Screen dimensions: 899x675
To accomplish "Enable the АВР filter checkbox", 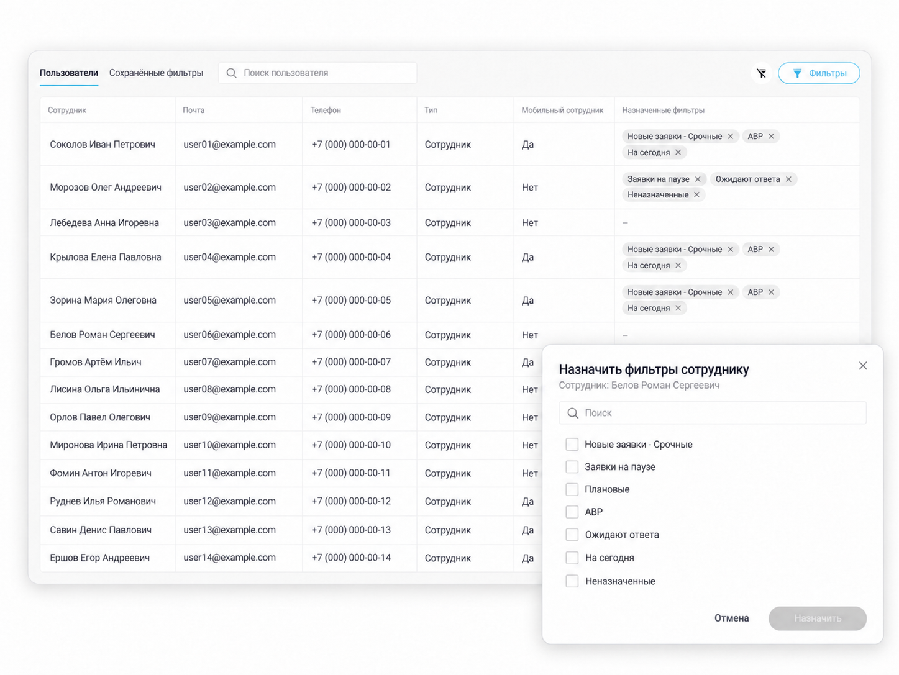I will tap(572, 512).
